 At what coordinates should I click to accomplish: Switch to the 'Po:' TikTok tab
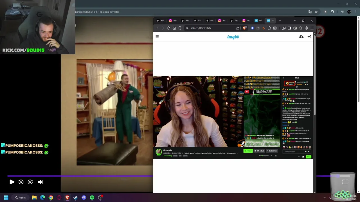coord(210,20)
